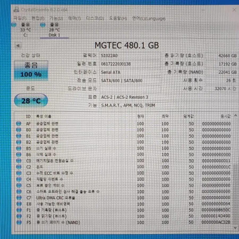The height and width of the screenshot is (239, 239).
Task: Click the health status 좋음 100 % button
Action: click(31, 71)
